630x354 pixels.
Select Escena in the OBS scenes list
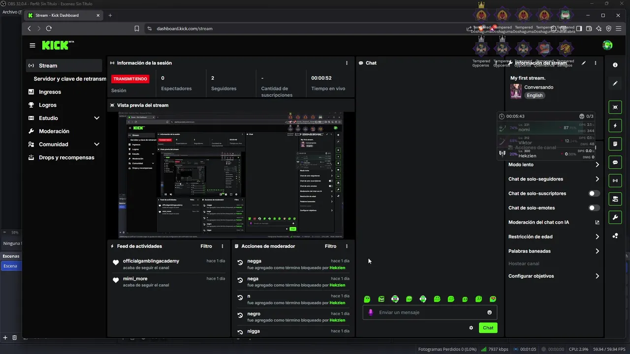11,266
